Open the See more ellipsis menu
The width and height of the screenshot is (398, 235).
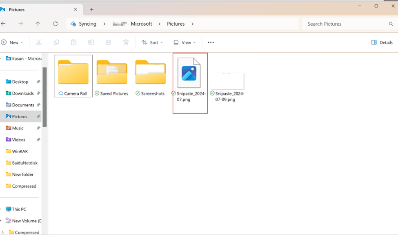pyautogui.click(x=211, y=42)
